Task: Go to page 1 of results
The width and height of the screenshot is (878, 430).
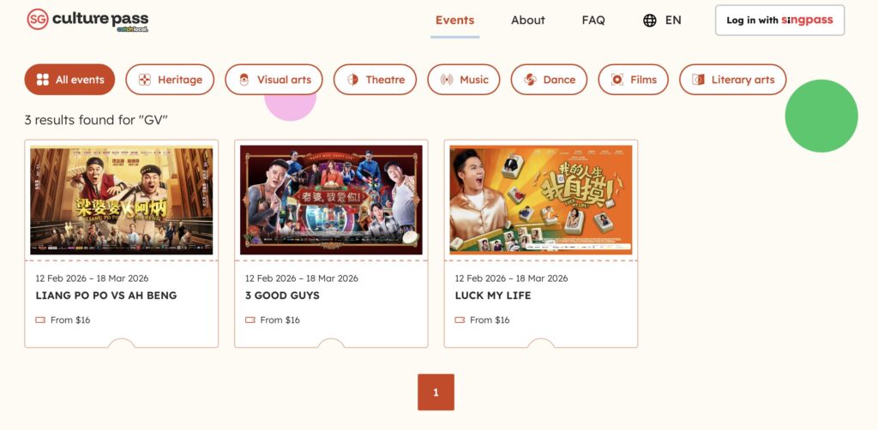Action: click(x=436, y=392)
